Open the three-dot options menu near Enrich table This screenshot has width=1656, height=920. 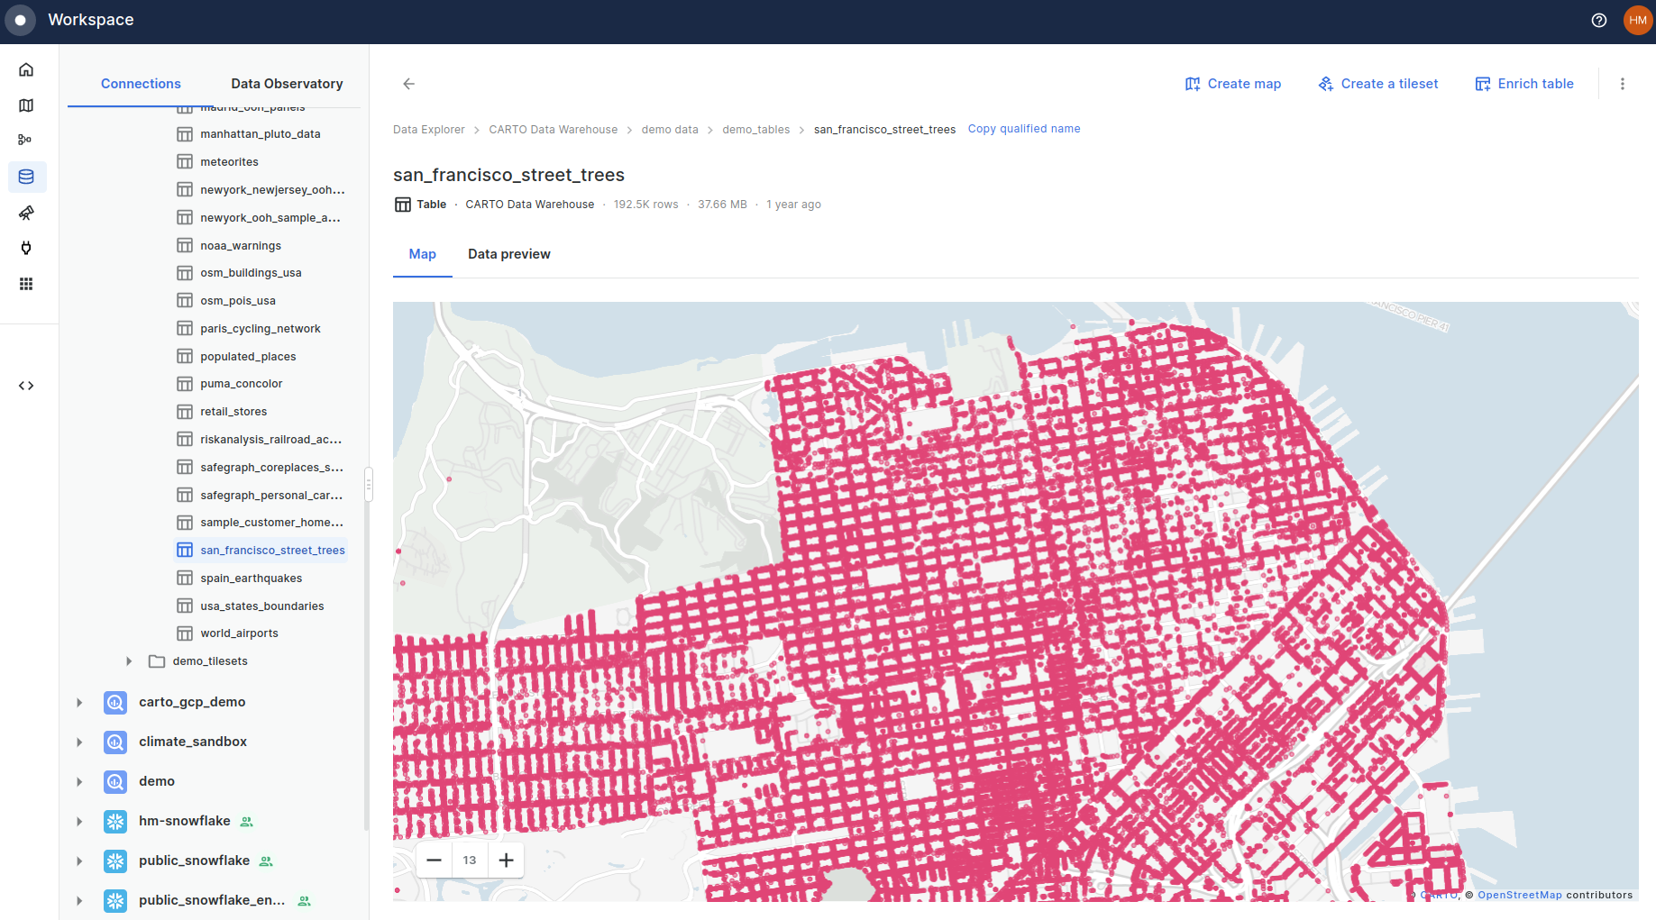(x=1622, y=83)
